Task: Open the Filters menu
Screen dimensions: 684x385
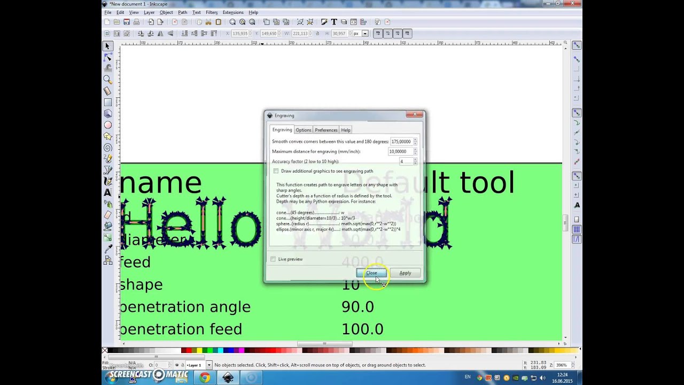Action: coord(212,12)
